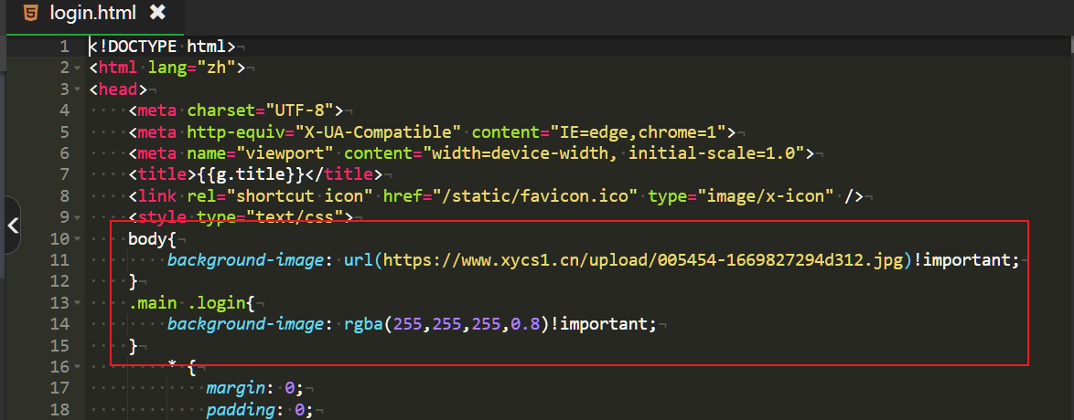Click the HTML5 file icon on the tab
Image resolution: width=1074 pixels, height=420 pixels.
tap(30, 13)
